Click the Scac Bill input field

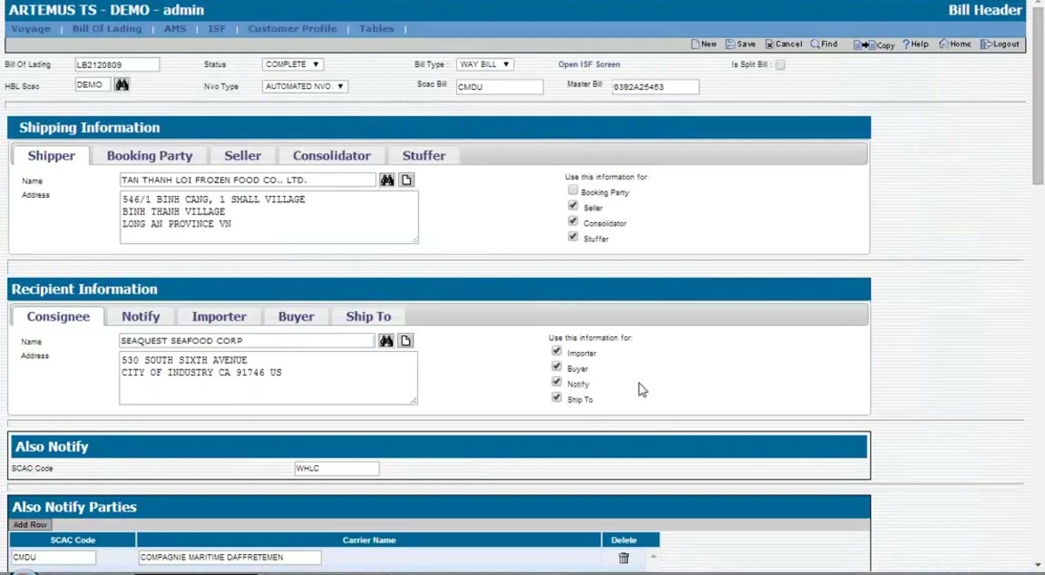coord(500,87)
